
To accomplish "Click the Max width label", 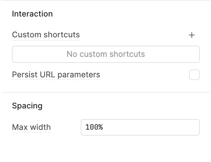I will 31,127.
